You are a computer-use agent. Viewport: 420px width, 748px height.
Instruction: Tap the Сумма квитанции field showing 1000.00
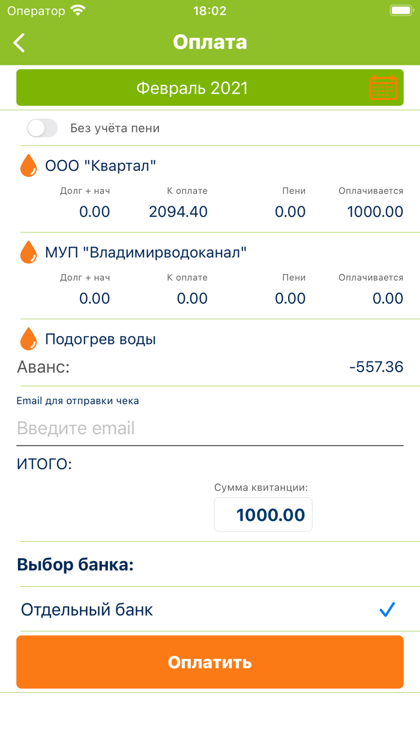pos(263,514)
